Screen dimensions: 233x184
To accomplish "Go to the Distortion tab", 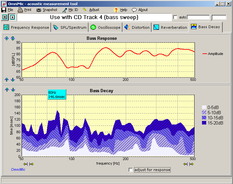I will pyautogui.click(x=137, y=27).
